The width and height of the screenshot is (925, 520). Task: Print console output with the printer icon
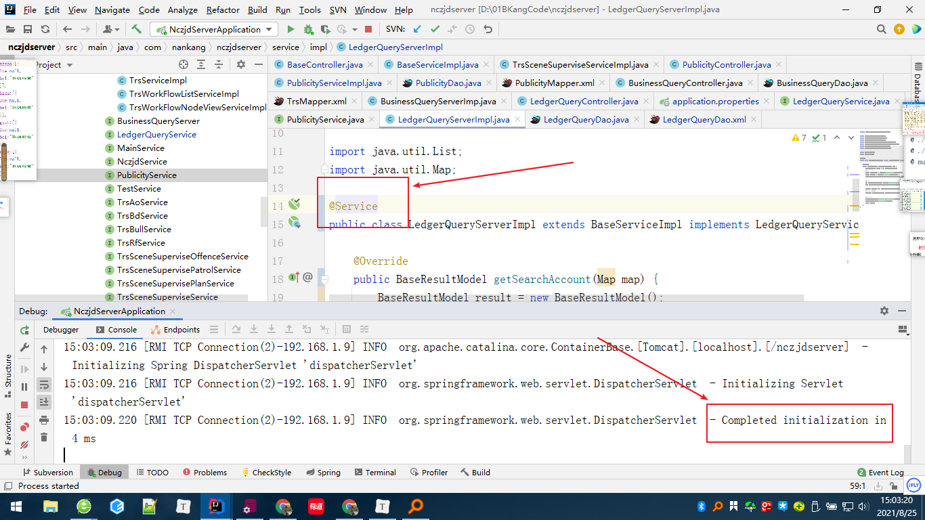pyautogui.click(x=44, y=420)
